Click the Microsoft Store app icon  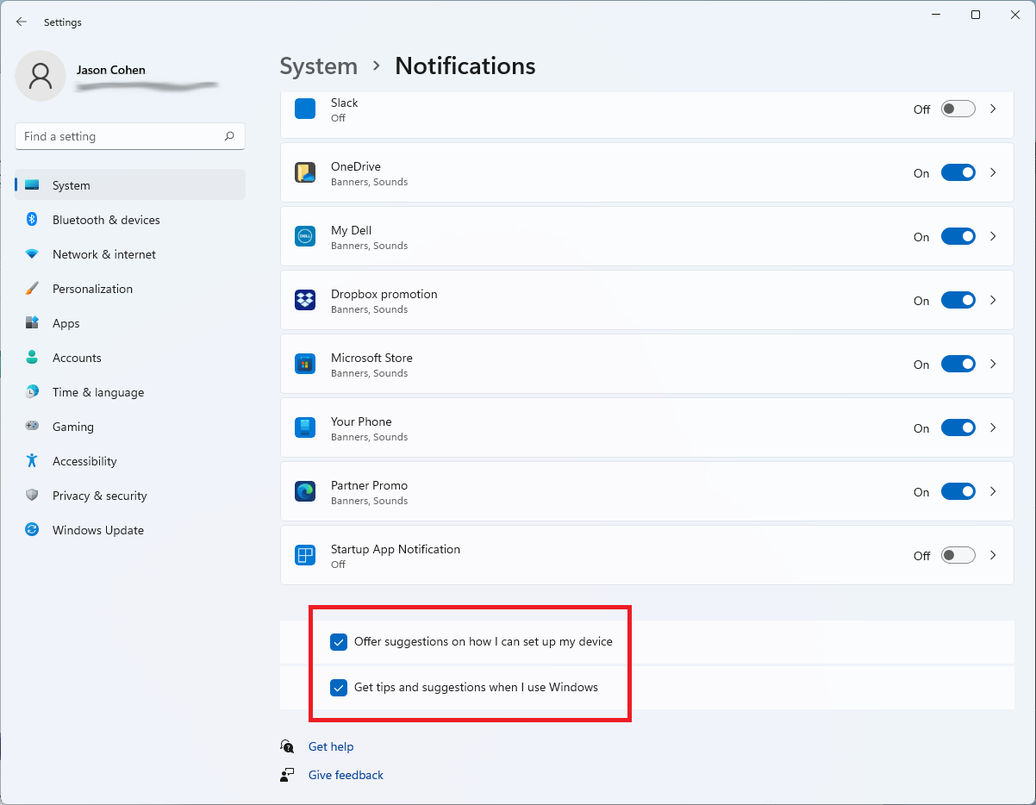click(305, 364)
